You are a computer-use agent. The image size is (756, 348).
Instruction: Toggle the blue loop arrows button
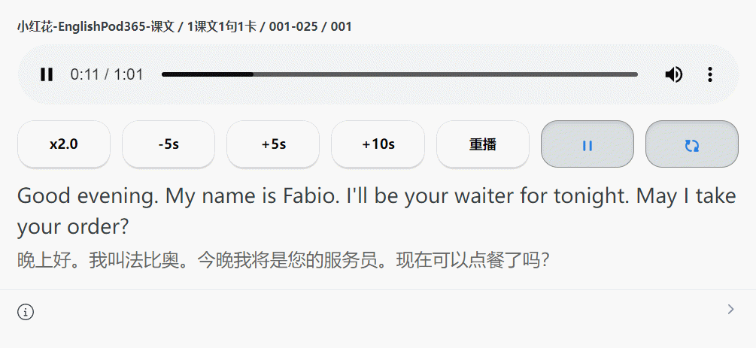click(692, 144)
